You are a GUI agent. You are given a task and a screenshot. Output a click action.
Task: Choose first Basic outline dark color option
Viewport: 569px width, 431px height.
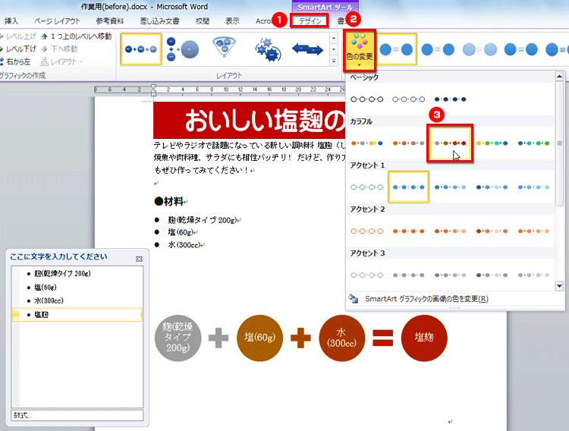point(367,99)
